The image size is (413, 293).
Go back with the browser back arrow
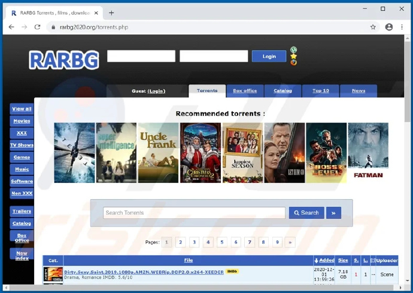[x=11, y=27]
